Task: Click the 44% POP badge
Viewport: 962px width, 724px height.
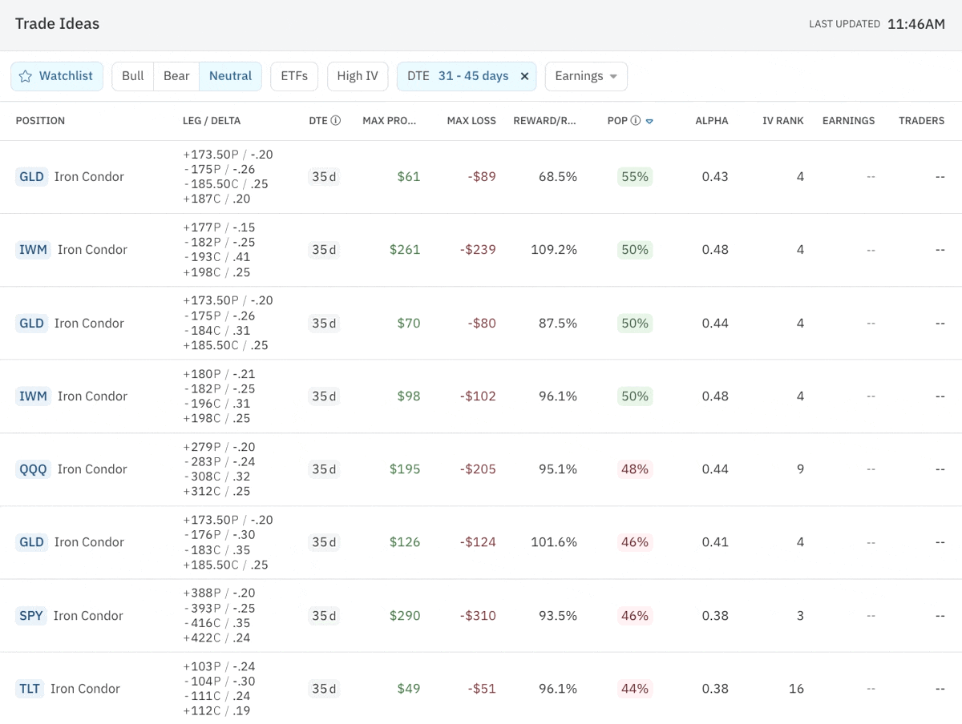Action: [x=635, y=689]
